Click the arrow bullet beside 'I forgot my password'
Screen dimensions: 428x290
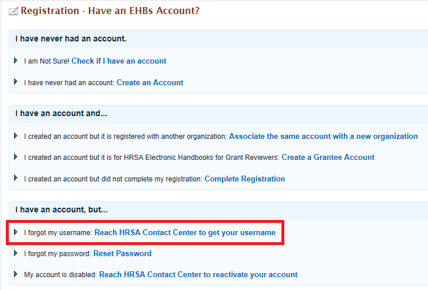16,253
